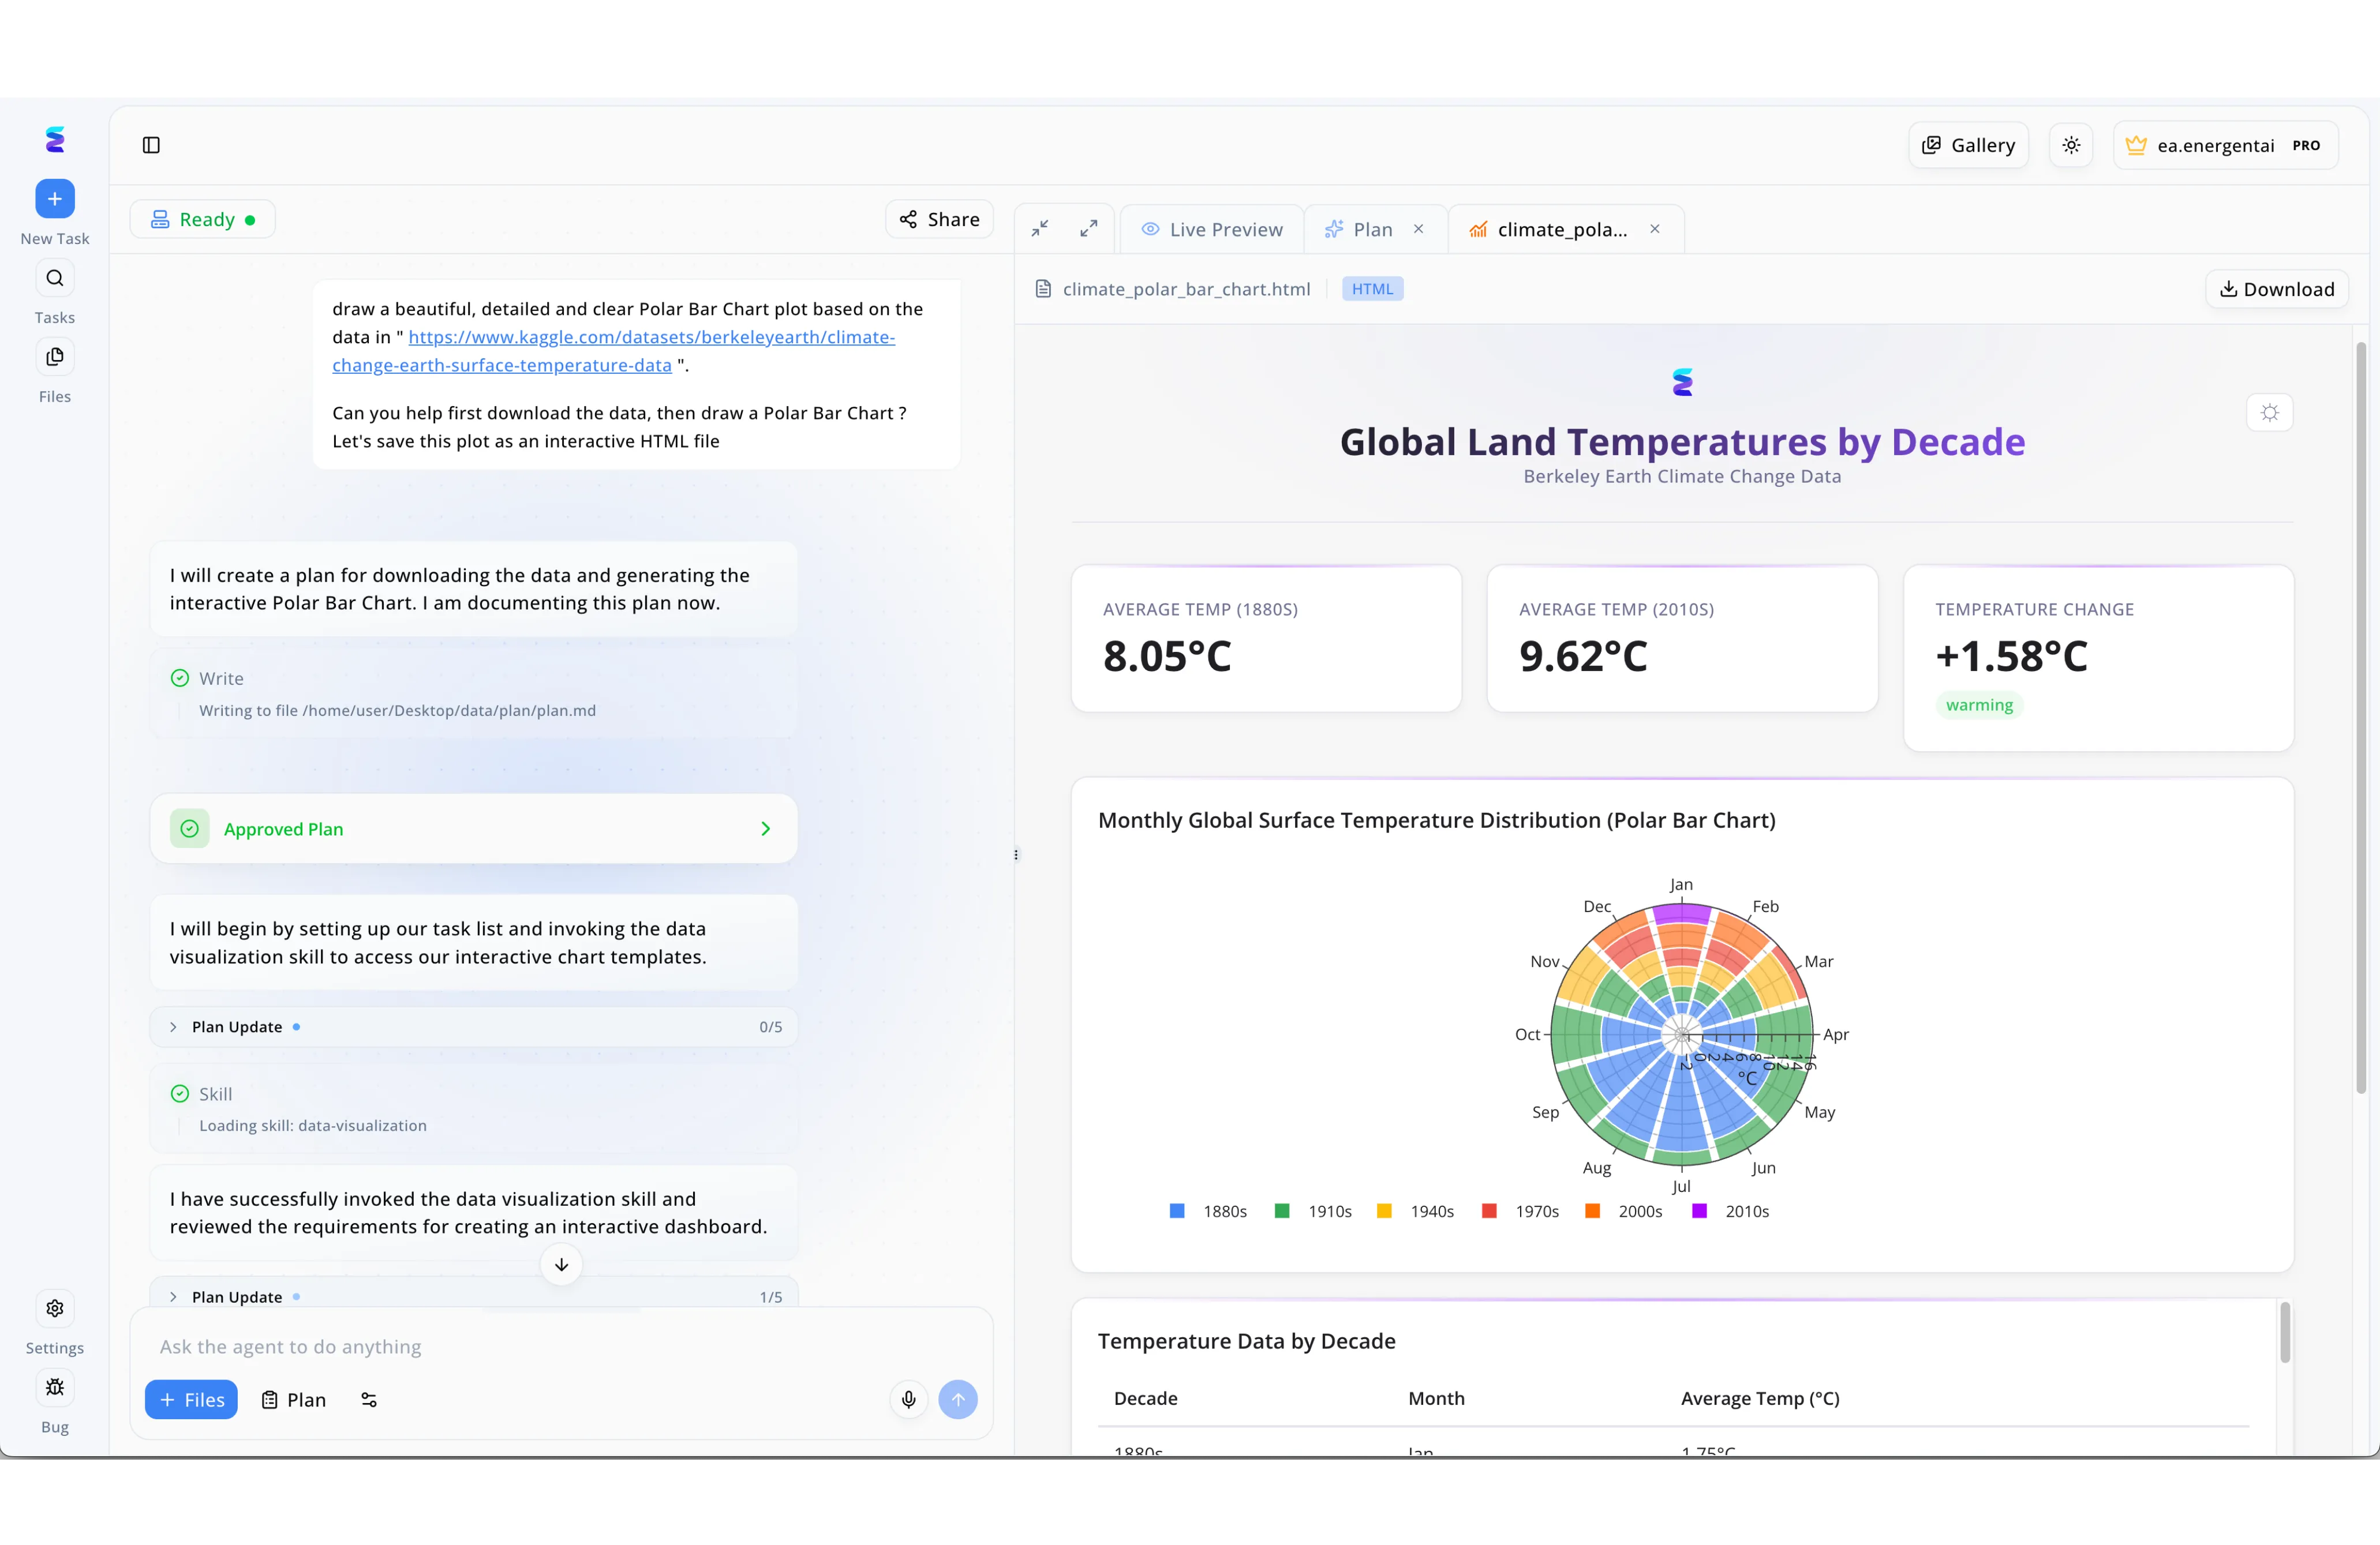Open the Tasks search panel

(x=55, y=278)
